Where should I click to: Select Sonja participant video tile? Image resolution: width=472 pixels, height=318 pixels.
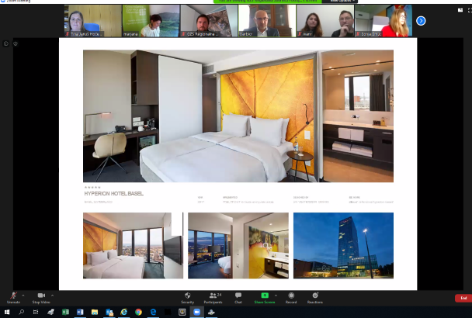383,21
